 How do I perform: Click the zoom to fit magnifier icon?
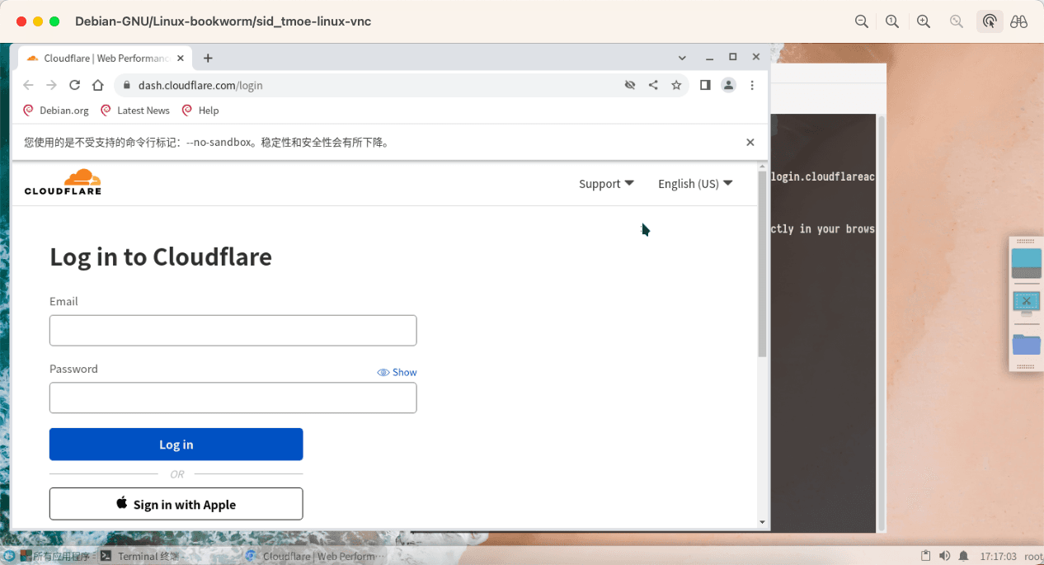pos(957,21)
